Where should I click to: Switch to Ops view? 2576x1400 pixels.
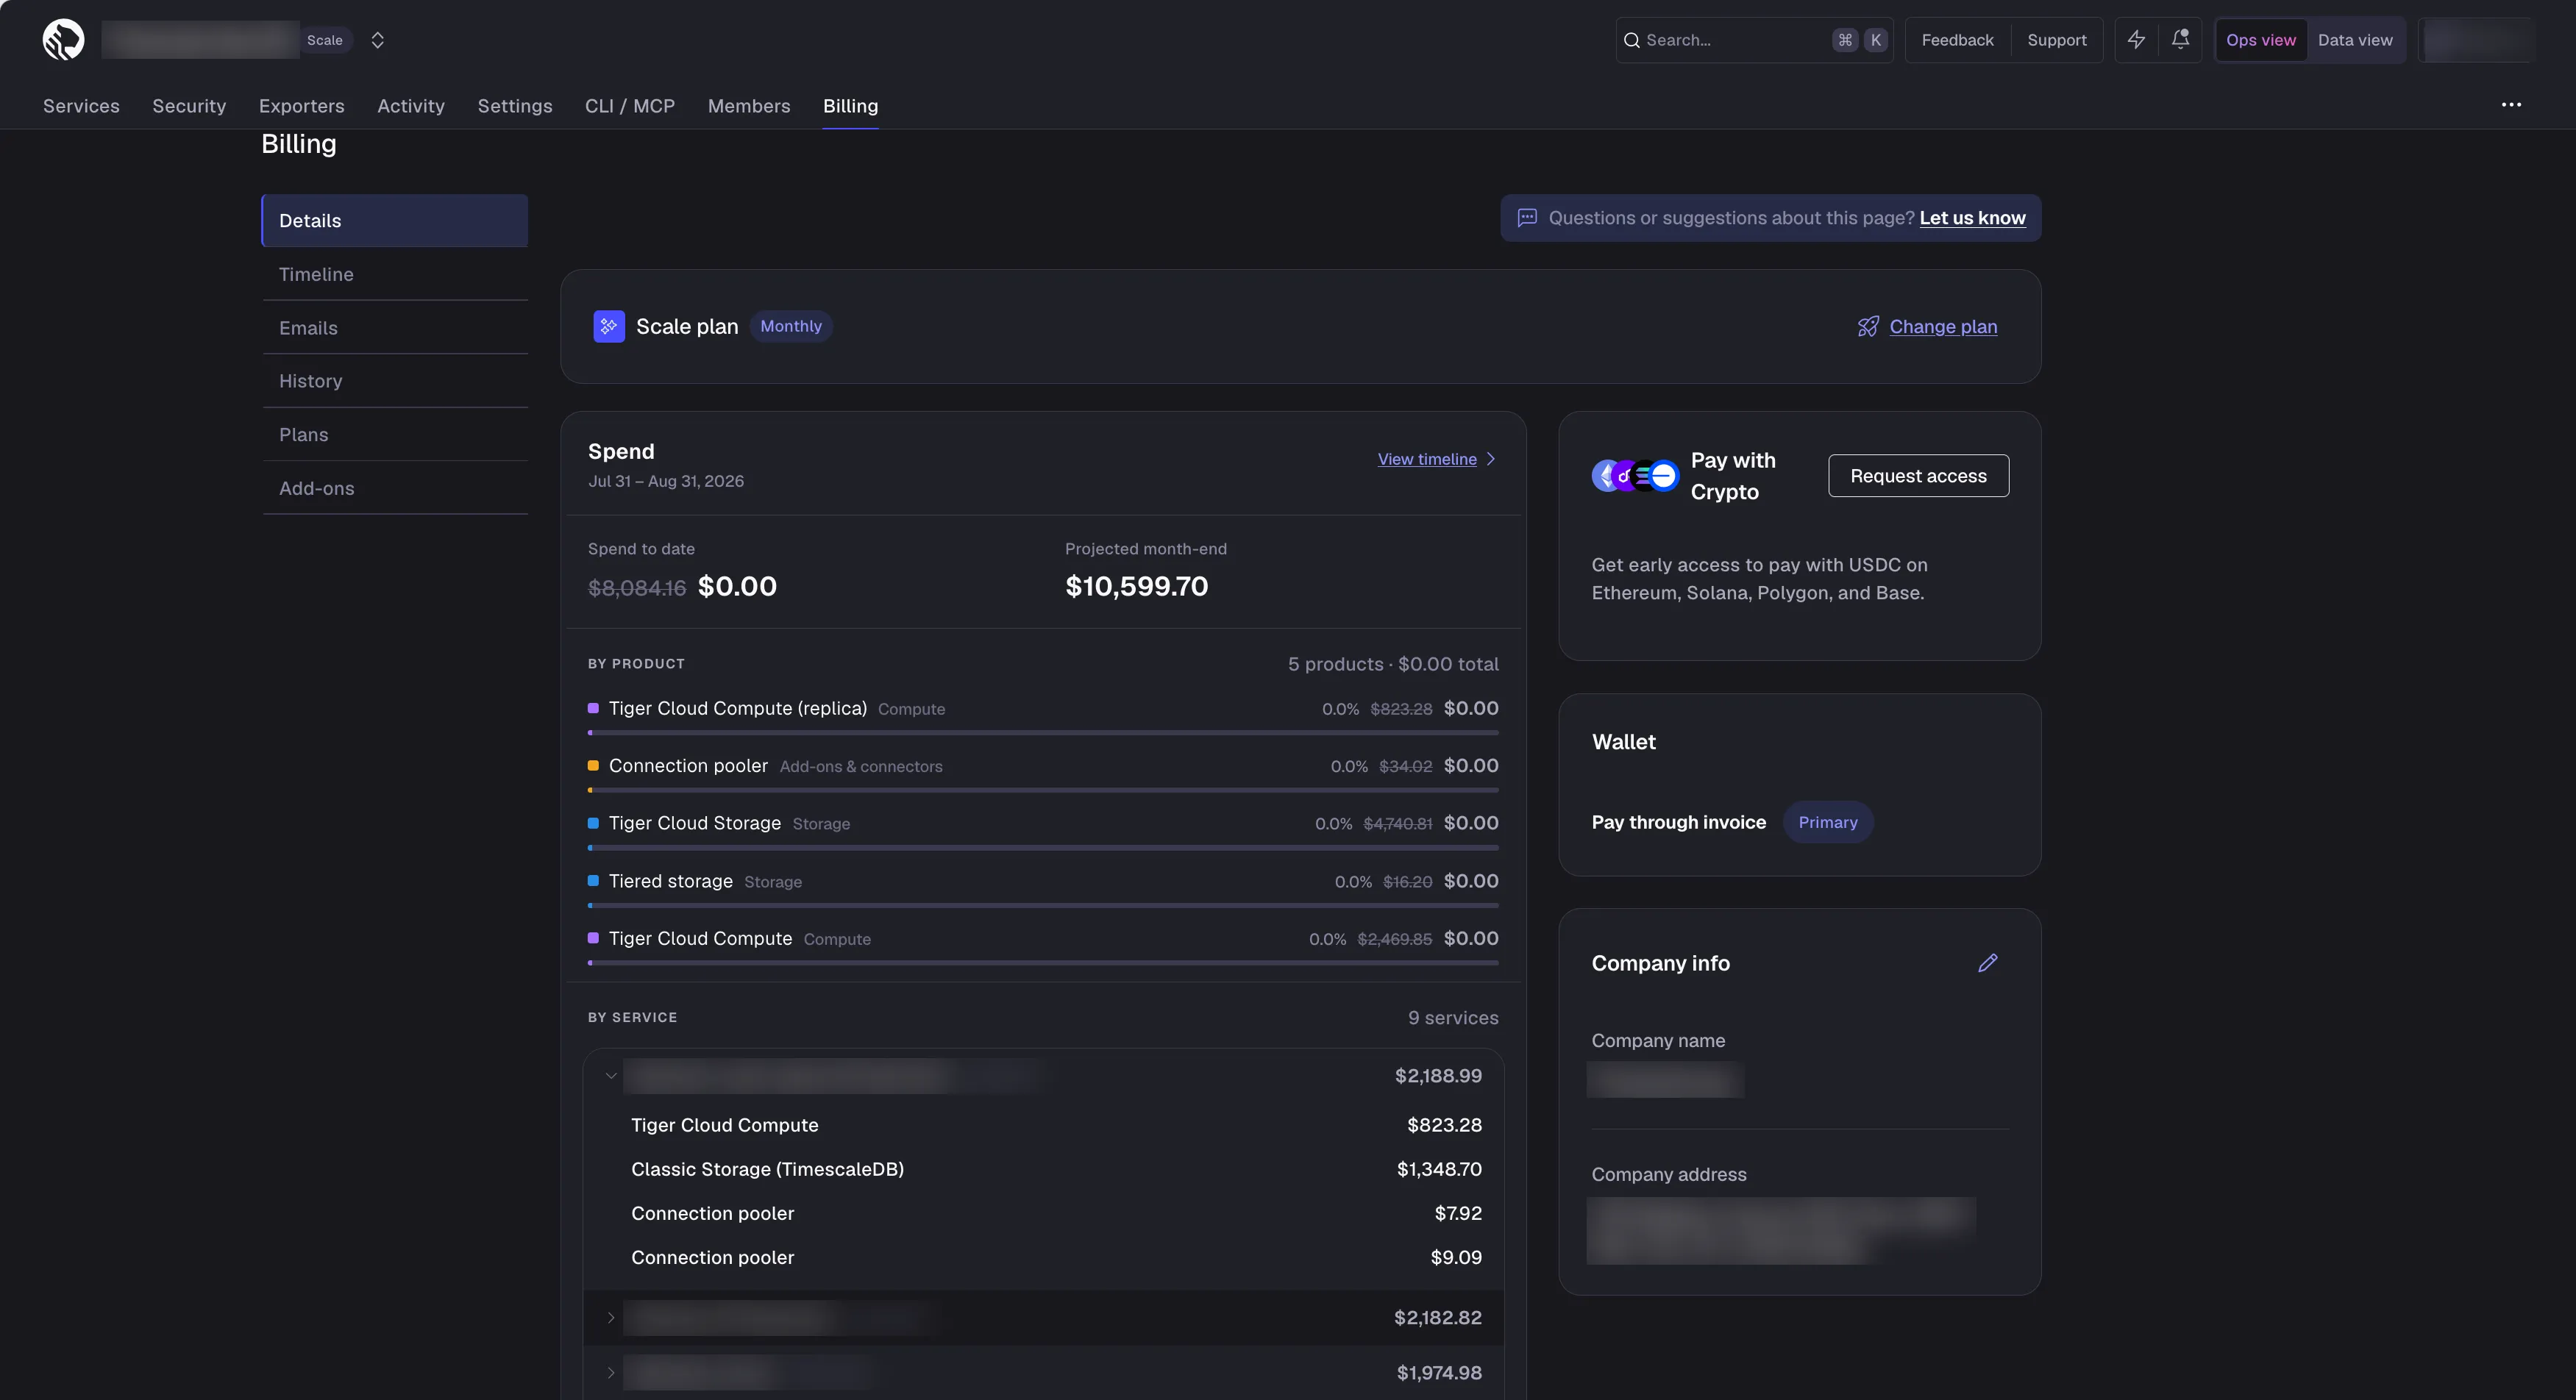click(2261, 40)
